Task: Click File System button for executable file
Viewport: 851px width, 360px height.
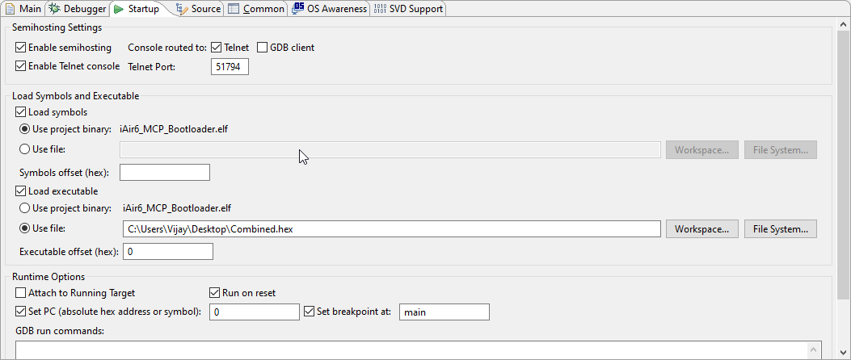Action: (x=780, y=229)
